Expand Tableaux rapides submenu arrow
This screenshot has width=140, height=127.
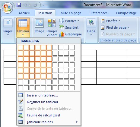77,122
